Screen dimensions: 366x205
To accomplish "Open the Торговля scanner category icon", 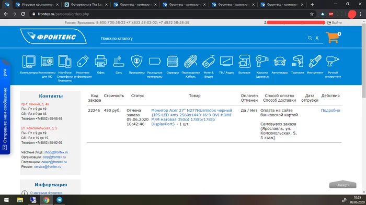I will pyautogui.click(x=298, y=62).
